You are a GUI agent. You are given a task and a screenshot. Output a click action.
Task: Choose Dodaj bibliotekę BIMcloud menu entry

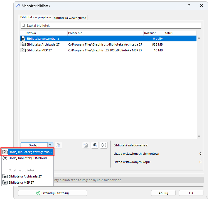click(x=28, y=158)
